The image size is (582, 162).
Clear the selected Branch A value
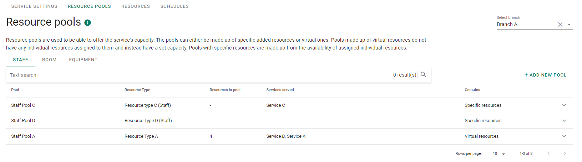560,25
